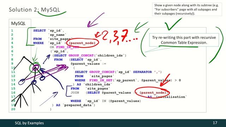The image size is (226, 127).
Task: Click "@parent_values :=" on code line 9
Action: tap(88, 64)
